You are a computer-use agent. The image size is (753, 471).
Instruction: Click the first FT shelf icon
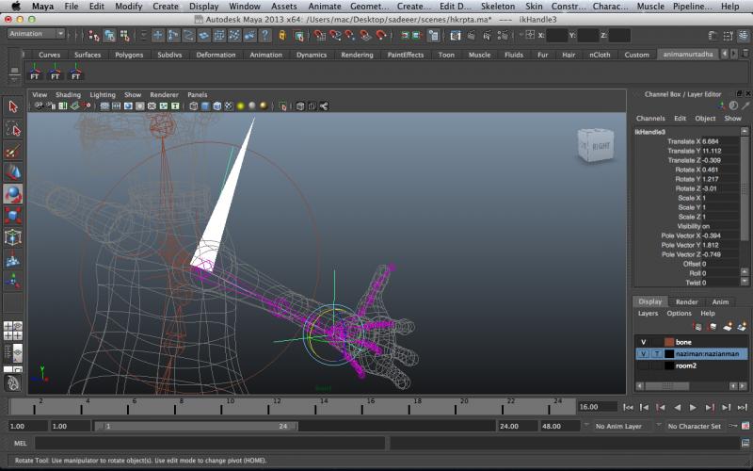point(36,72)
